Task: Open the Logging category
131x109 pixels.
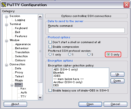Action: click(x=20, y=20)
